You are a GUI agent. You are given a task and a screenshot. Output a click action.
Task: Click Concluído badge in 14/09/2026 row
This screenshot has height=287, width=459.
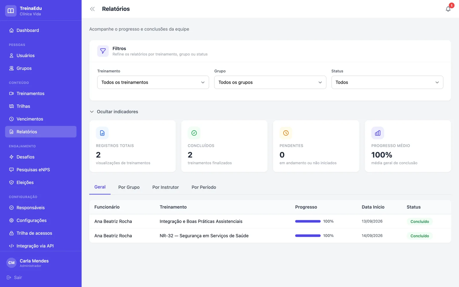coord(420,236)
